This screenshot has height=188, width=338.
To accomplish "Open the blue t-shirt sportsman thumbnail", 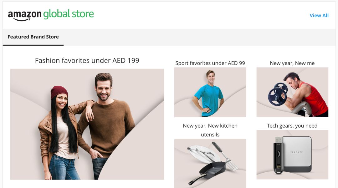I will click(210, 92).
